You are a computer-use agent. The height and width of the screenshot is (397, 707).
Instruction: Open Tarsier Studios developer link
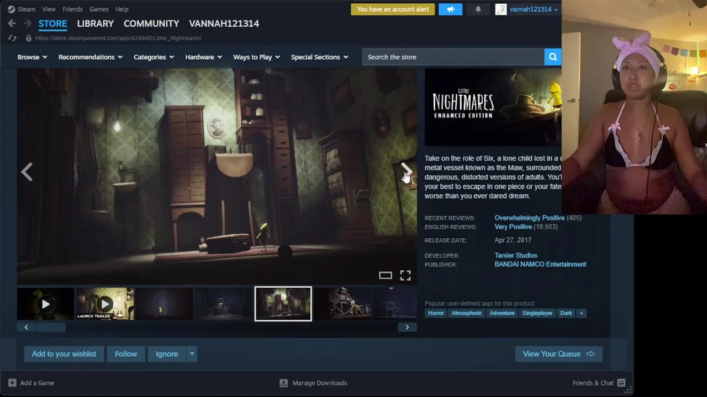pos(516,255)
